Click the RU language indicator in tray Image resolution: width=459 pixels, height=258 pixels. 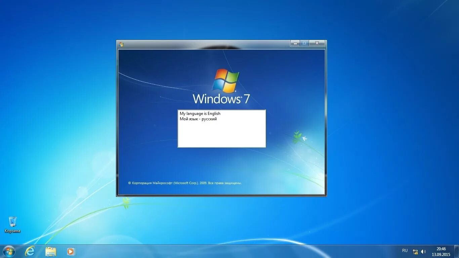coord(405,251)
